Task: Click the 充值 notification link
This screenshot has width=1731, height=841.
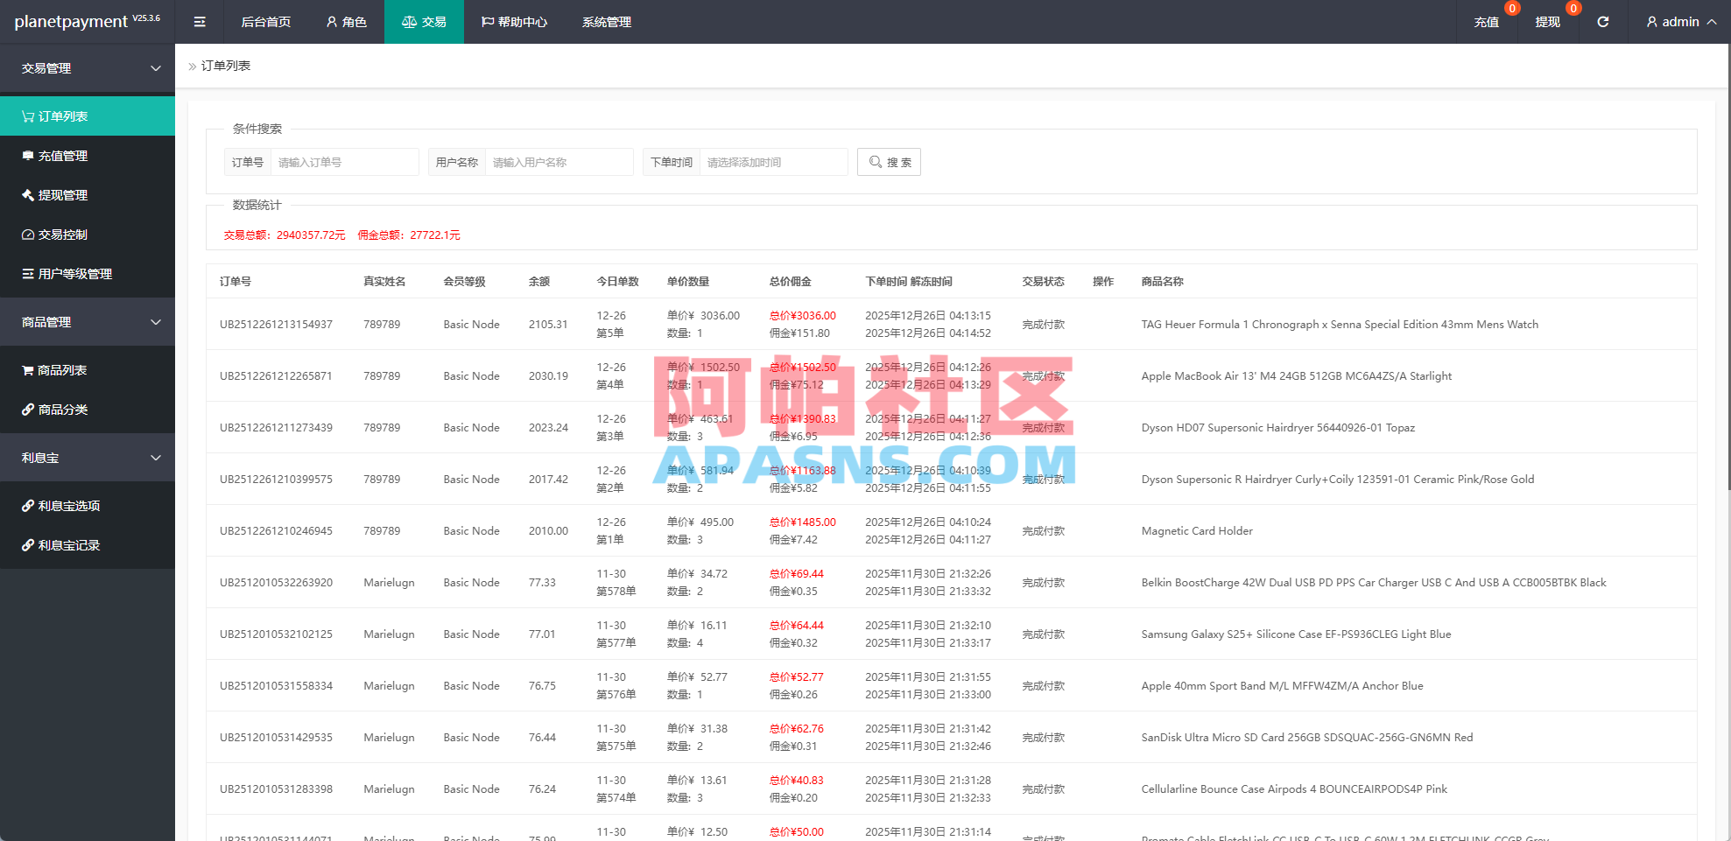Action: (x=1487, y=22)
